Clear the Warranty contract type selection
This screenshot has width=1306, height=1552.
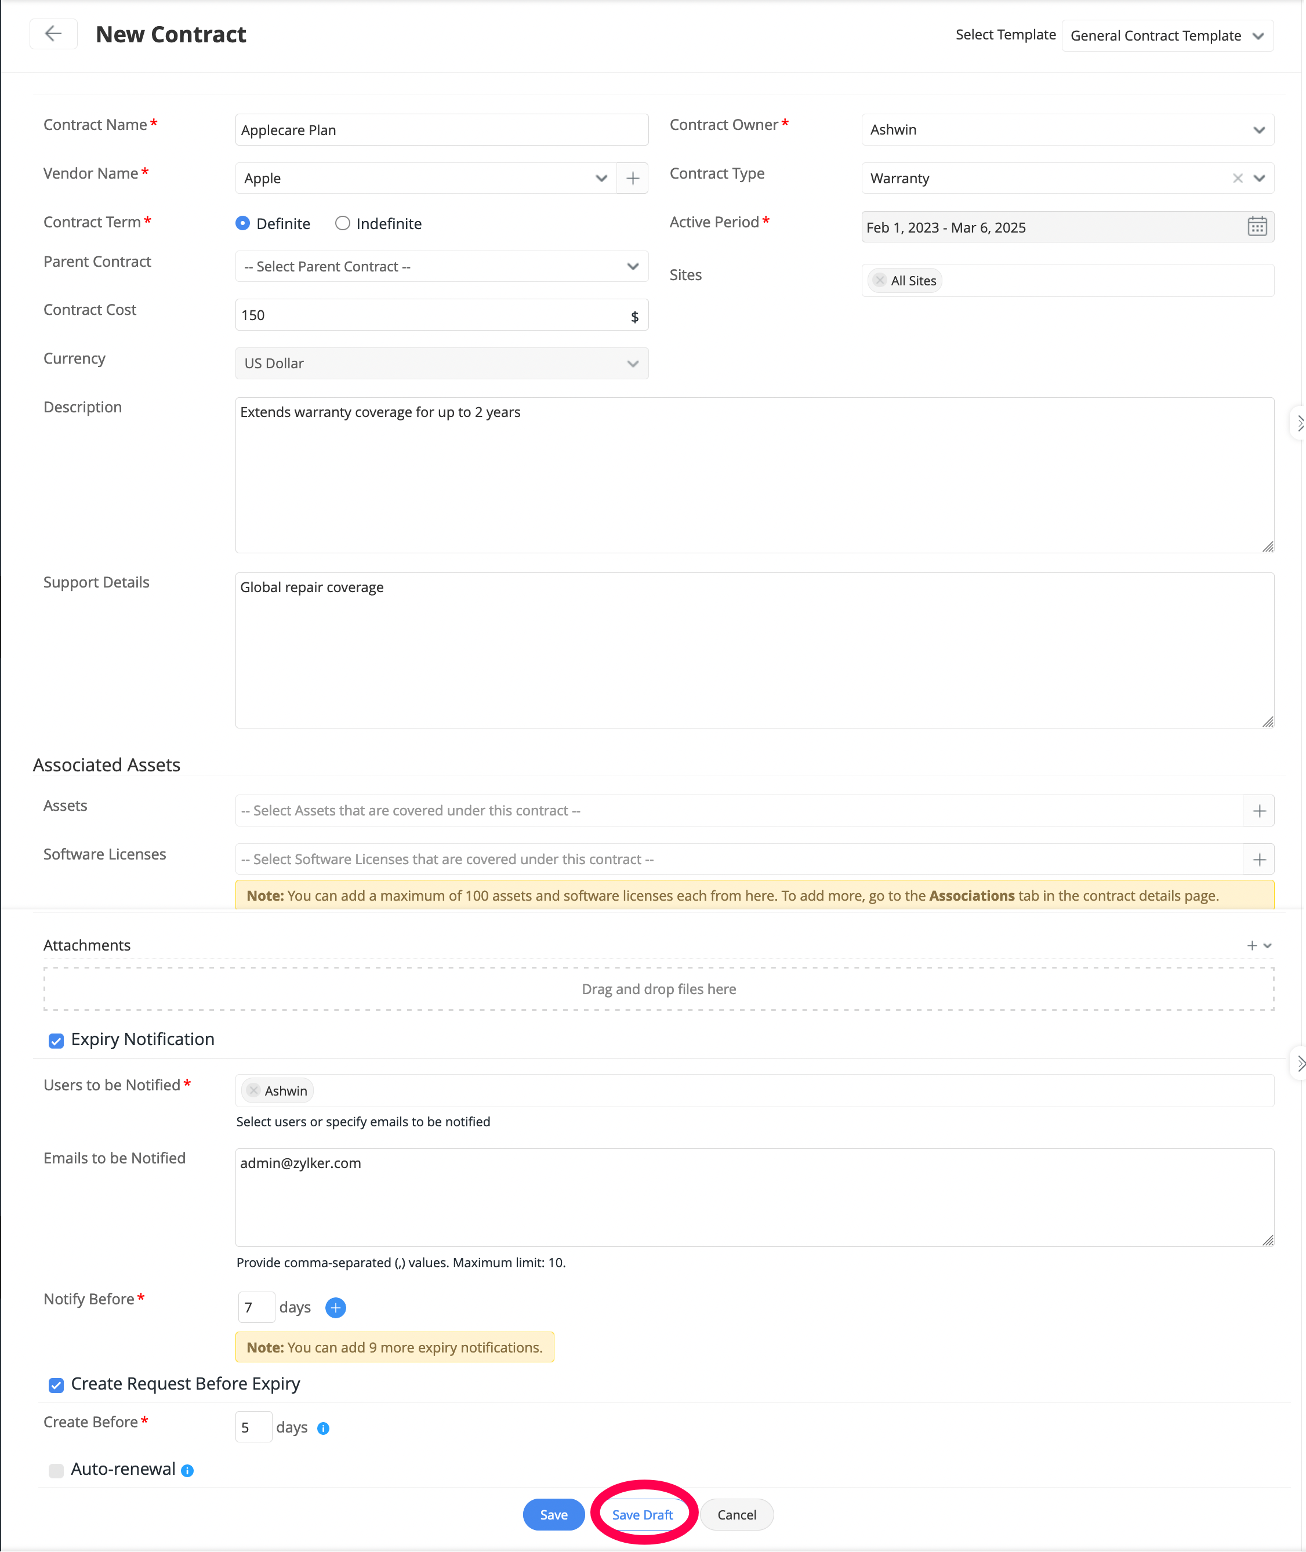[1237, 179]
